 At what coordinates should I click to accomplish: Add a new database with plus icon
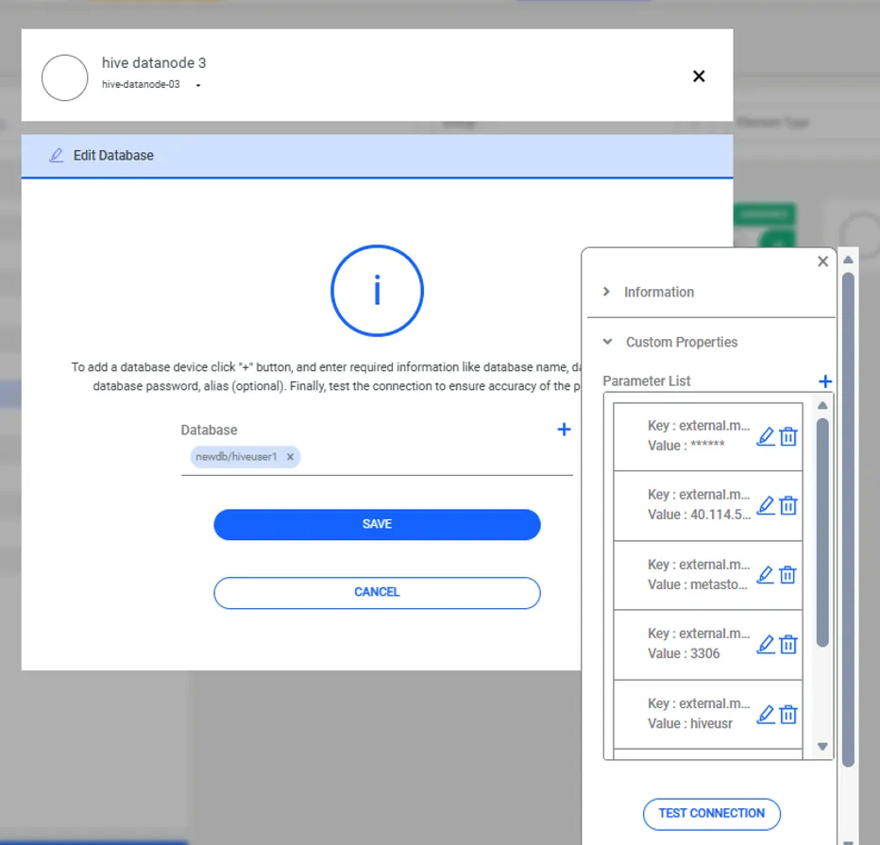point(564,430)
